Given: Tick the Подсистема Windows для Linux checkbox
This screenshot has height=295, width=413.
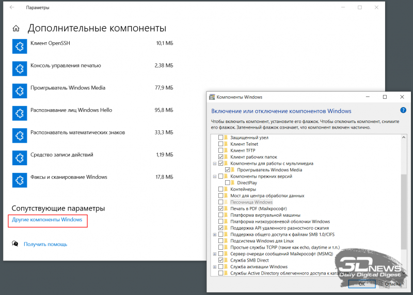Looking at the screenshot, I should (x=221, y=241).
